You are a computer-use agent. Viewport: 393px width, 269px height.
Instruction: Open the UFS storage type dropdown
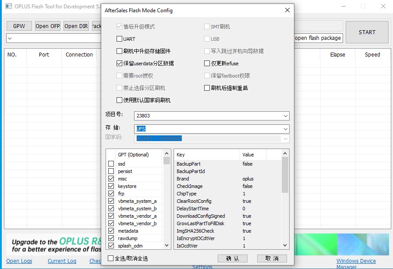(x=286, y=128)
